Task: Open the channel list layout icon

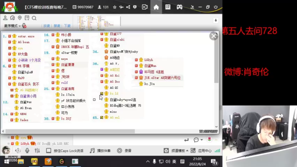Action: tap(168, 7)
